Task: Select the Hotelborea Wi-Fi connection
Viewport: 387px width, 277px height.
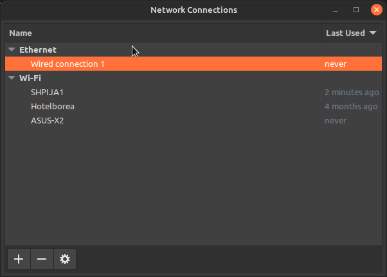Action: 194,106
